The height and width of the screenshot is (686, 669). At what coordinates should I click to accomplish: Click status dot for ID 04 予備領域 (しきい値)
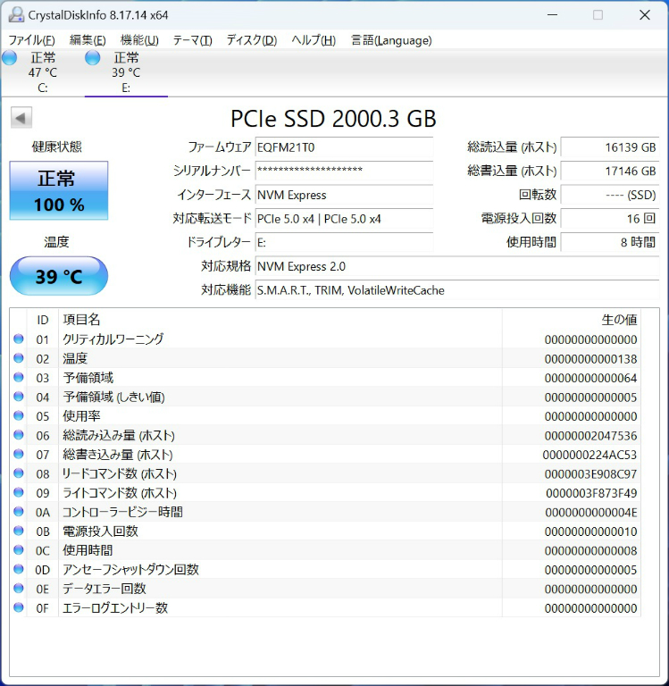(19, 397)
